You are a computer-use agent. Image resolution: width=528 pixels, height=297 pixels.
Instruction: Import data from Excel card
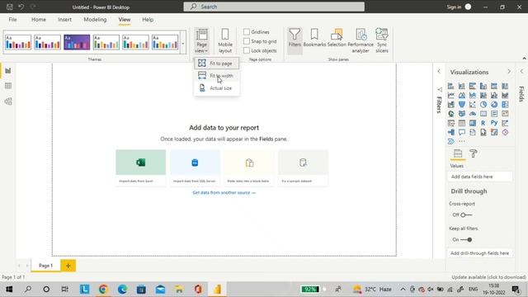pyautogui.click(x=141, y=167)
